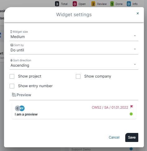Click the Save button
Viewport: 147px width, 151px height.
tap(132, 137)
